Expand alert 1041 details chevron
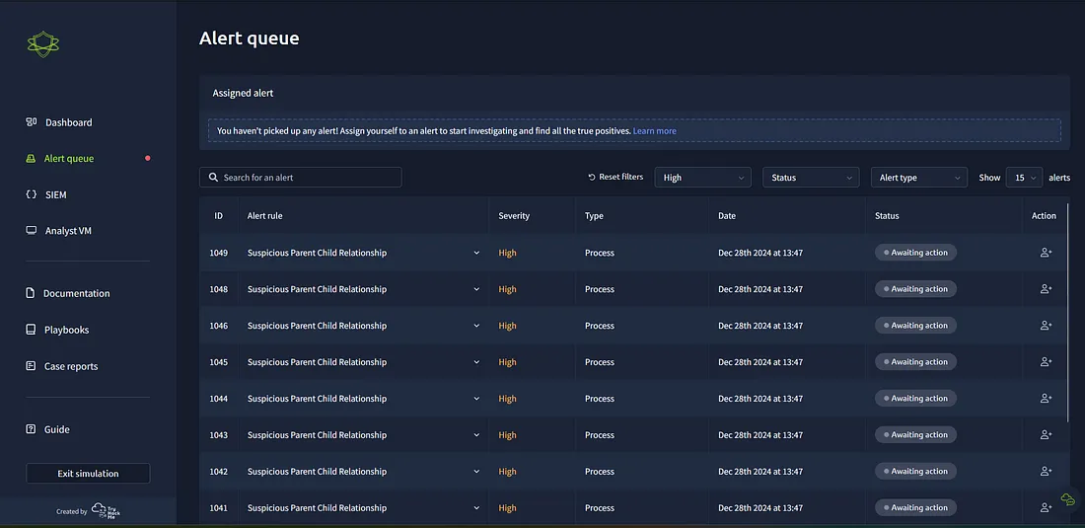The height and width of the screenshot is (528, 1085). 476,508
